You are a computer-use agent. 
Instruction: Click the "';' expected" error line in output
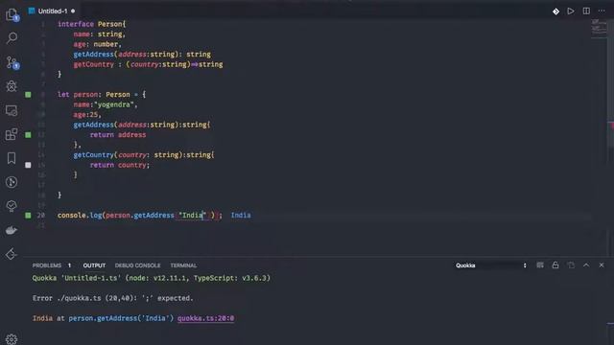pyautogui.click(x=113, y=298)
